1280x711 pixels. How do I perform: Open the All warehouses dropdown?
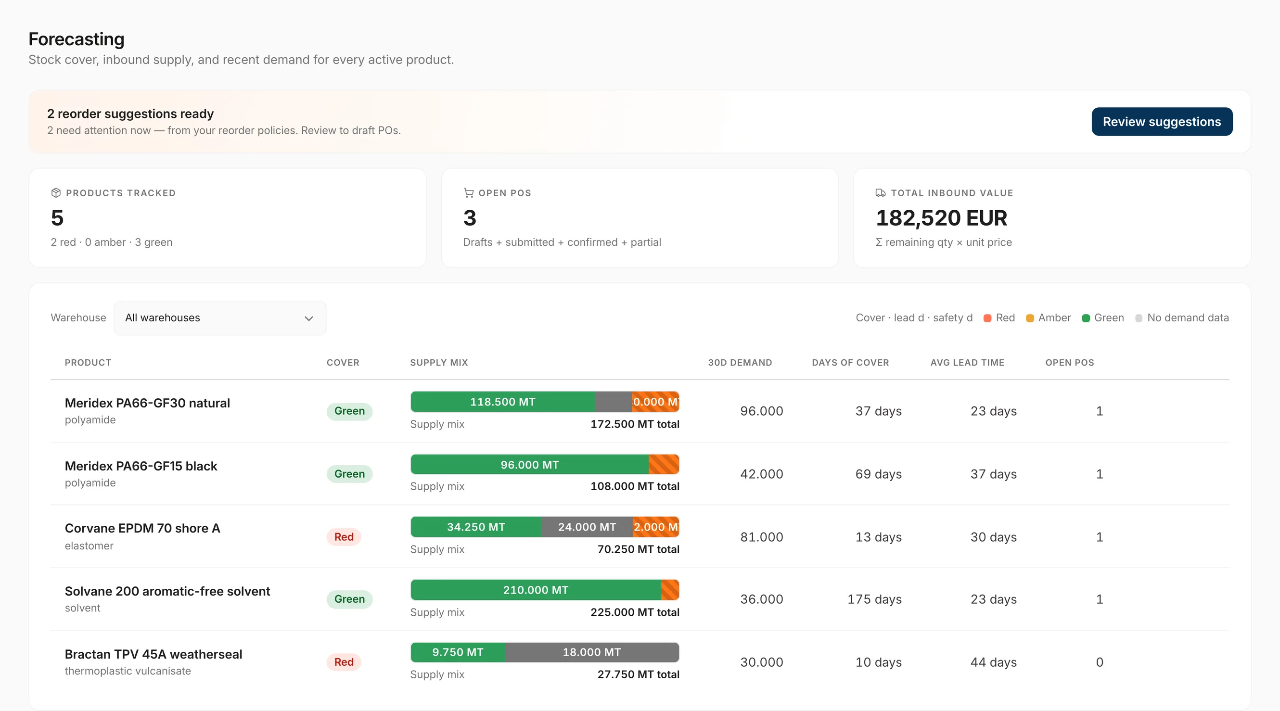click(x=219, y=318)
